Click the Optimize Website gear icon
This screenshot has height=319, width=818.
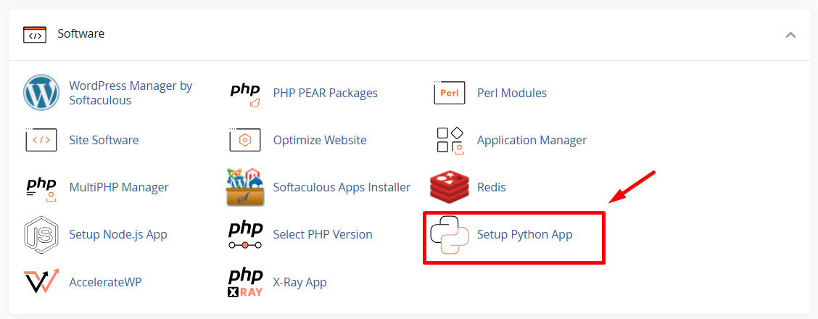click(245, 140)
